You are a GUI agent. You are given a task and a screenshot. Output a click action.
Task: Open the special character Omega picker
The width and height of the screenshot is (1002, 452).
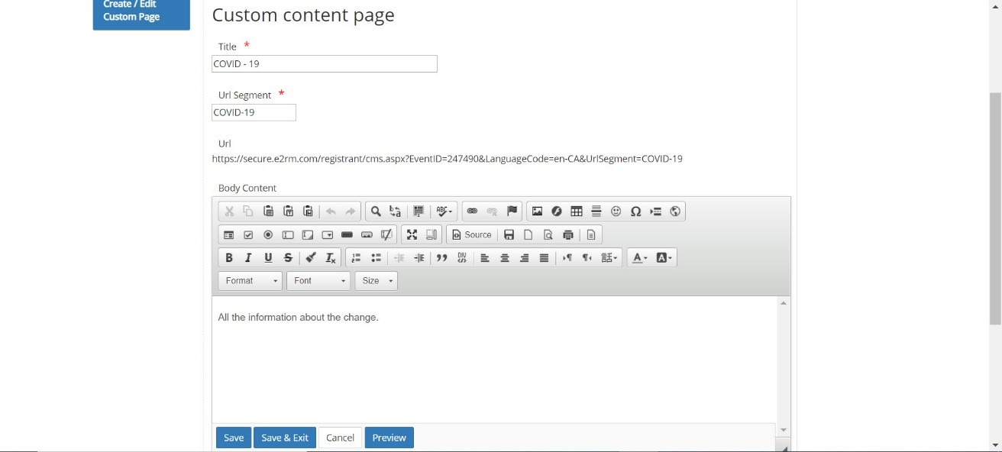pos(635,211)
